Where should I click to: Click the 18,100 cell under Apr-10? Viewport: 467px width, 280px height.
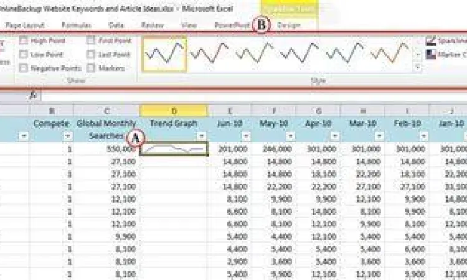coord(318,174)
